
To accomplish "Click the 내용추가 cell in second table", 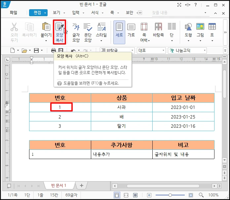I will point(122,154).
